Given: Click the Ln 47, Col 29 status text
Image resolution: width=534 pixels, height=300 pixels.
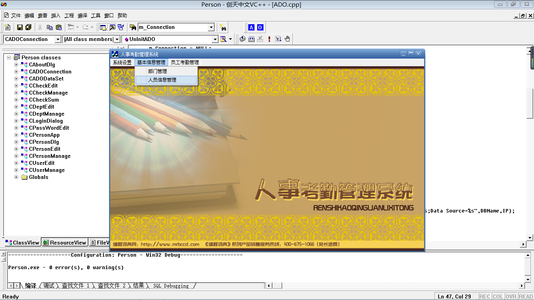Looking at the screenshot, I should point(454,296).
